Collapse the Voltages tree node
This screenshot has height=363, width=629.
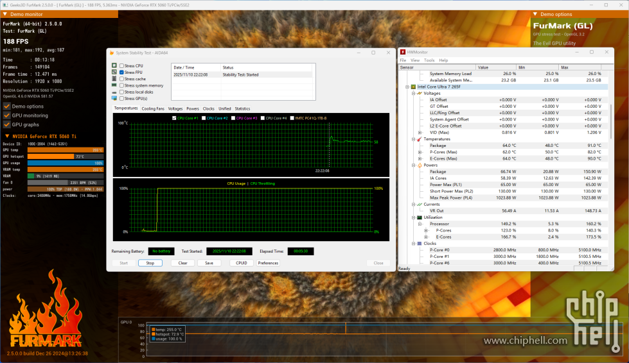click(412, 93)
